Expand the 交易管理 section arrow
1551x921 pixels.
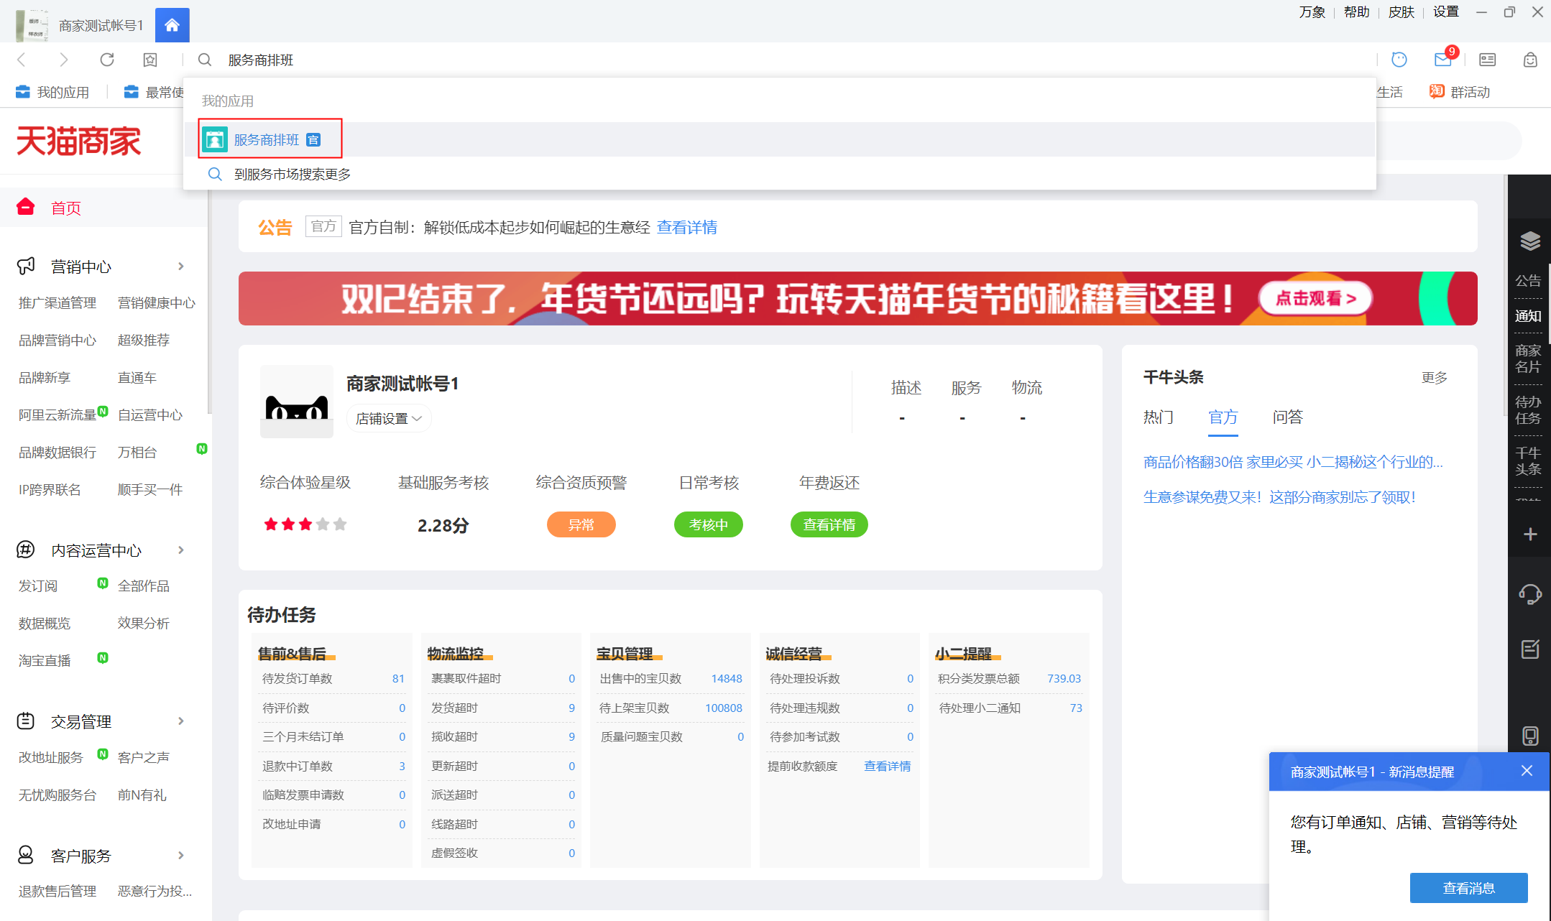(181, 721)
